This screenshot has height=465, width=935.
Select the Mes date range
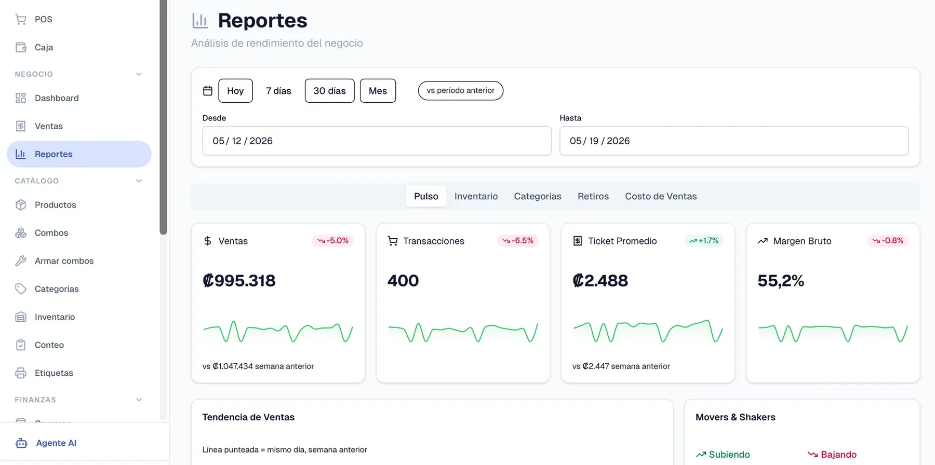pyautogui.click(x=378, y=91)
